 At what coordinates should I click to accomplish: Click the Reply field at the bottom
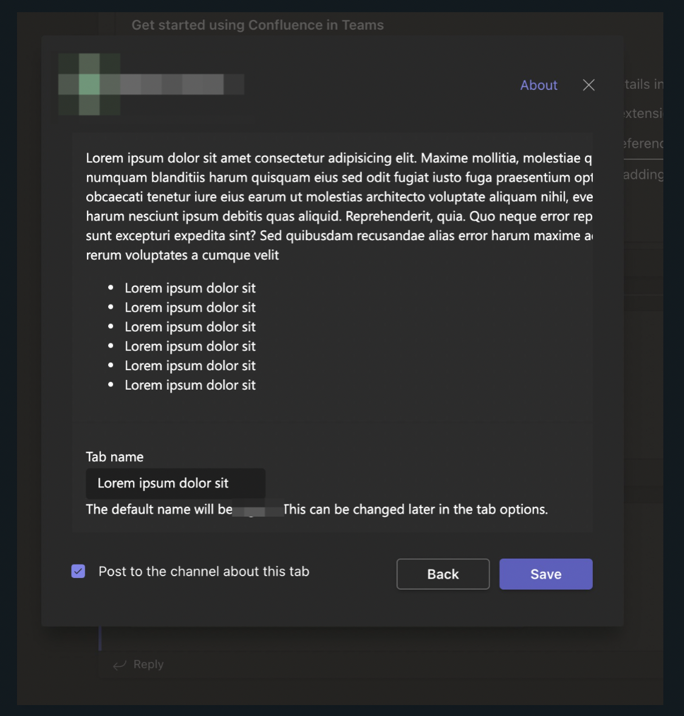[364, 664]
